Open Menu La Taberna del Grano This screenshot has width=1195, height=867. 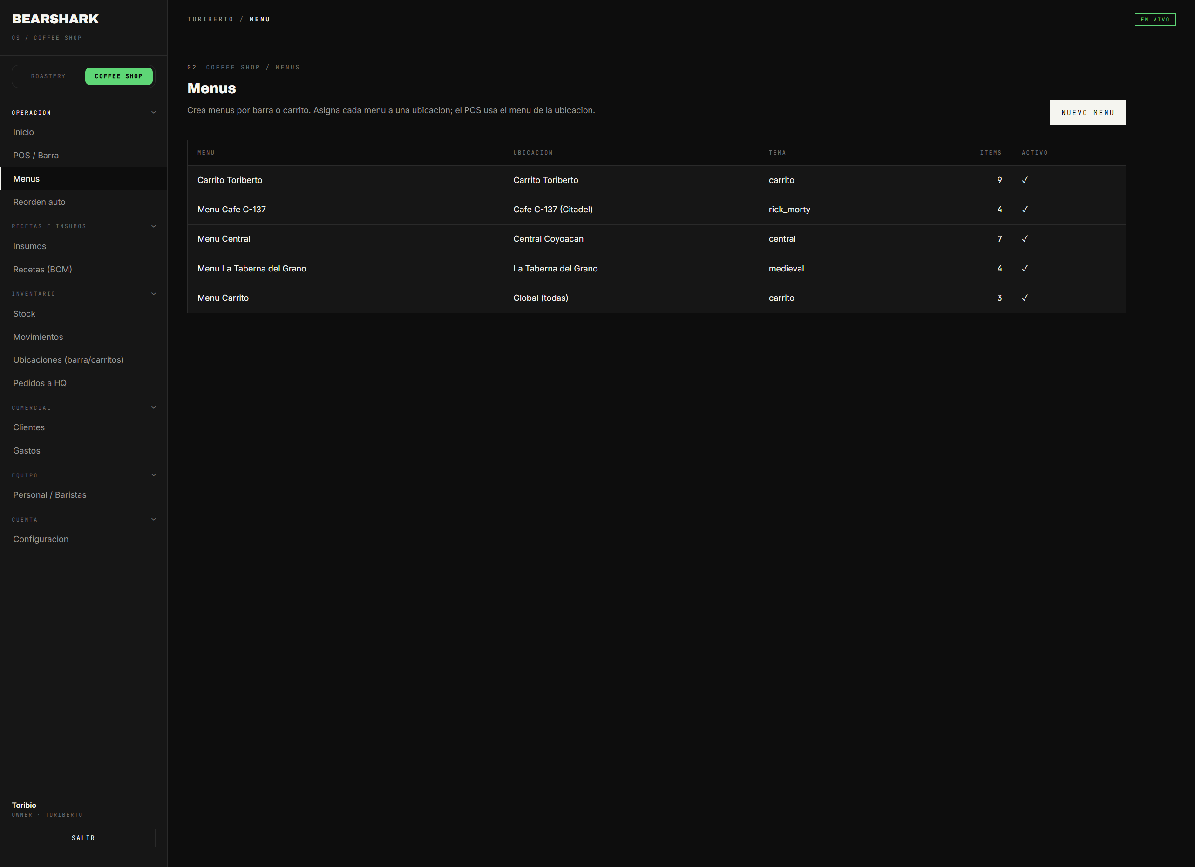(x=657, y=269)
